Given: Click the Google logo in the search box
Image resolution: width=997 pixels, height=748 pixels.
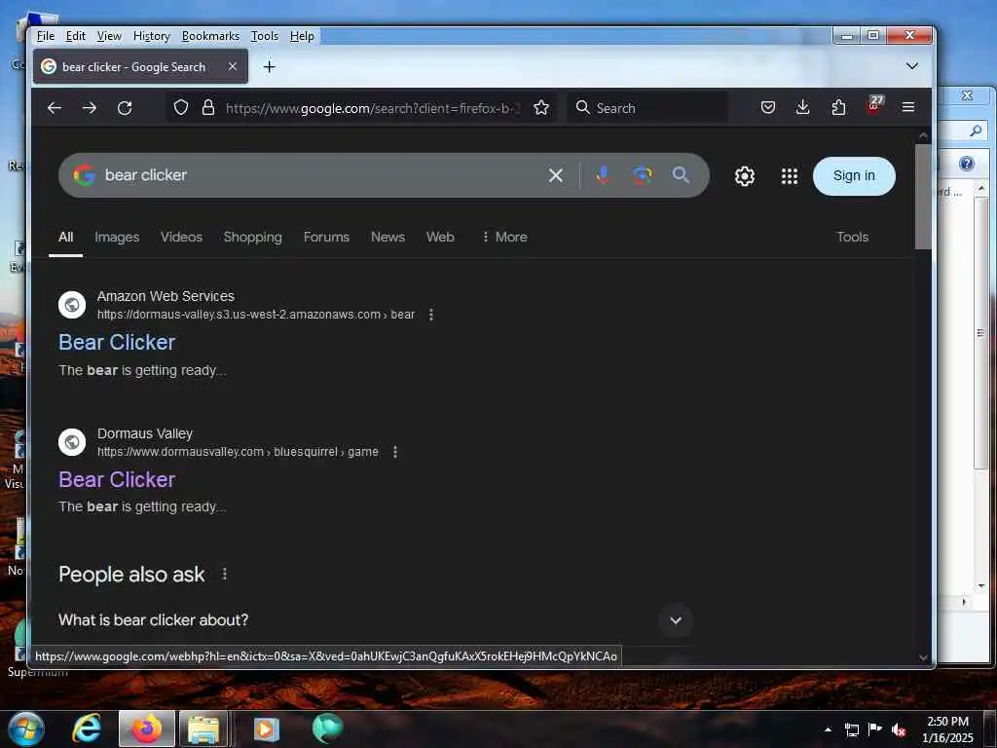Looking at the screenshot, I should [x=84, y=175].
